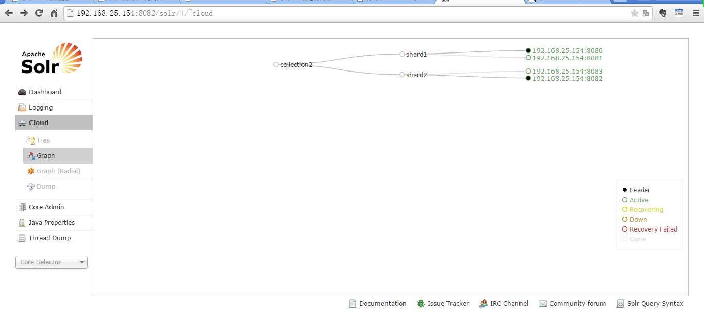Click the Recovery Failed legend entry
704x319 pixels.
tap(650, 229)
